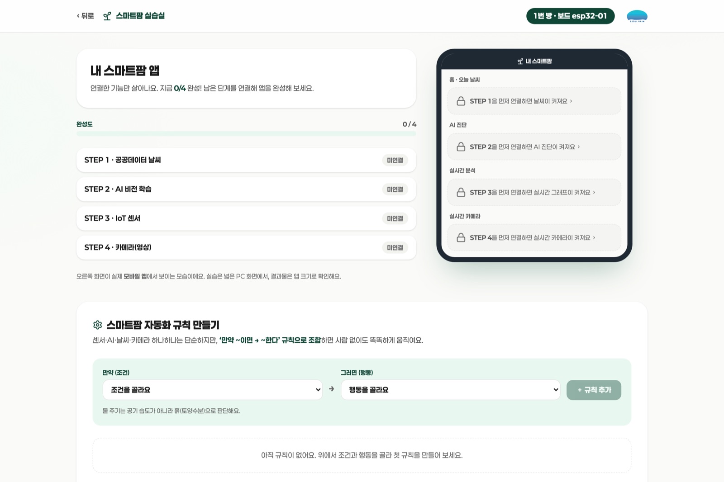Click the sprout icon in phone header
The image size is (724, 482).
tap(520, 61)
